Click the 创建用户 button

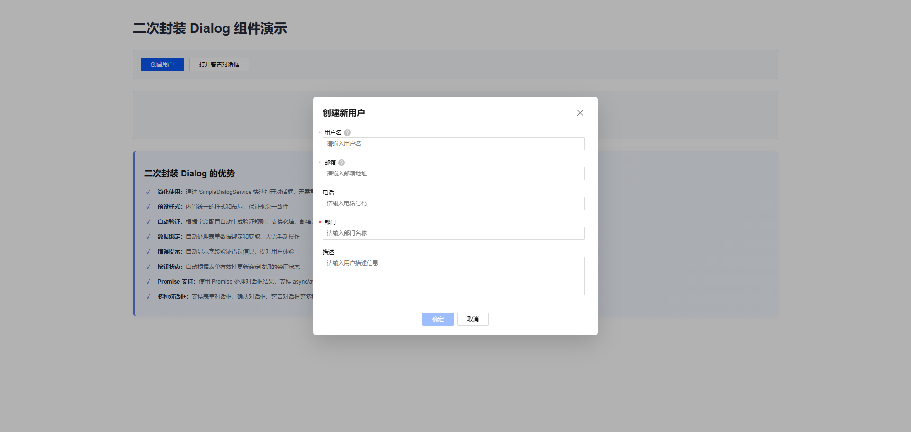pos(162,64)
